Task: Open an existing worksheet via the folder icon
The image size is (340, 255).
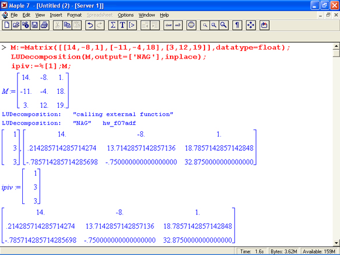Action: pos(16,25)
